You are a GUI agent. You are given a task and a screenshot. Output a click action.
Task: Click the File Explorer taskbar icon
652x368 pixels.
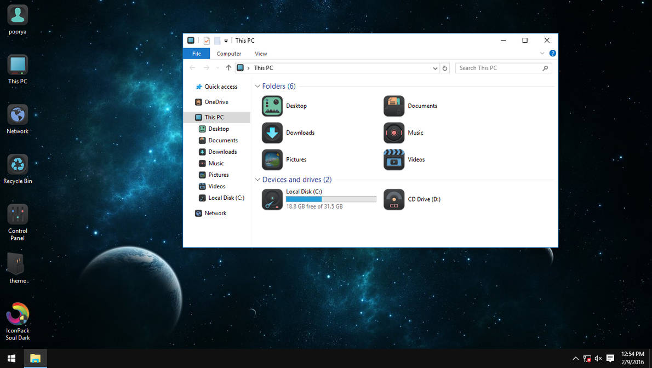click(36, 358)
